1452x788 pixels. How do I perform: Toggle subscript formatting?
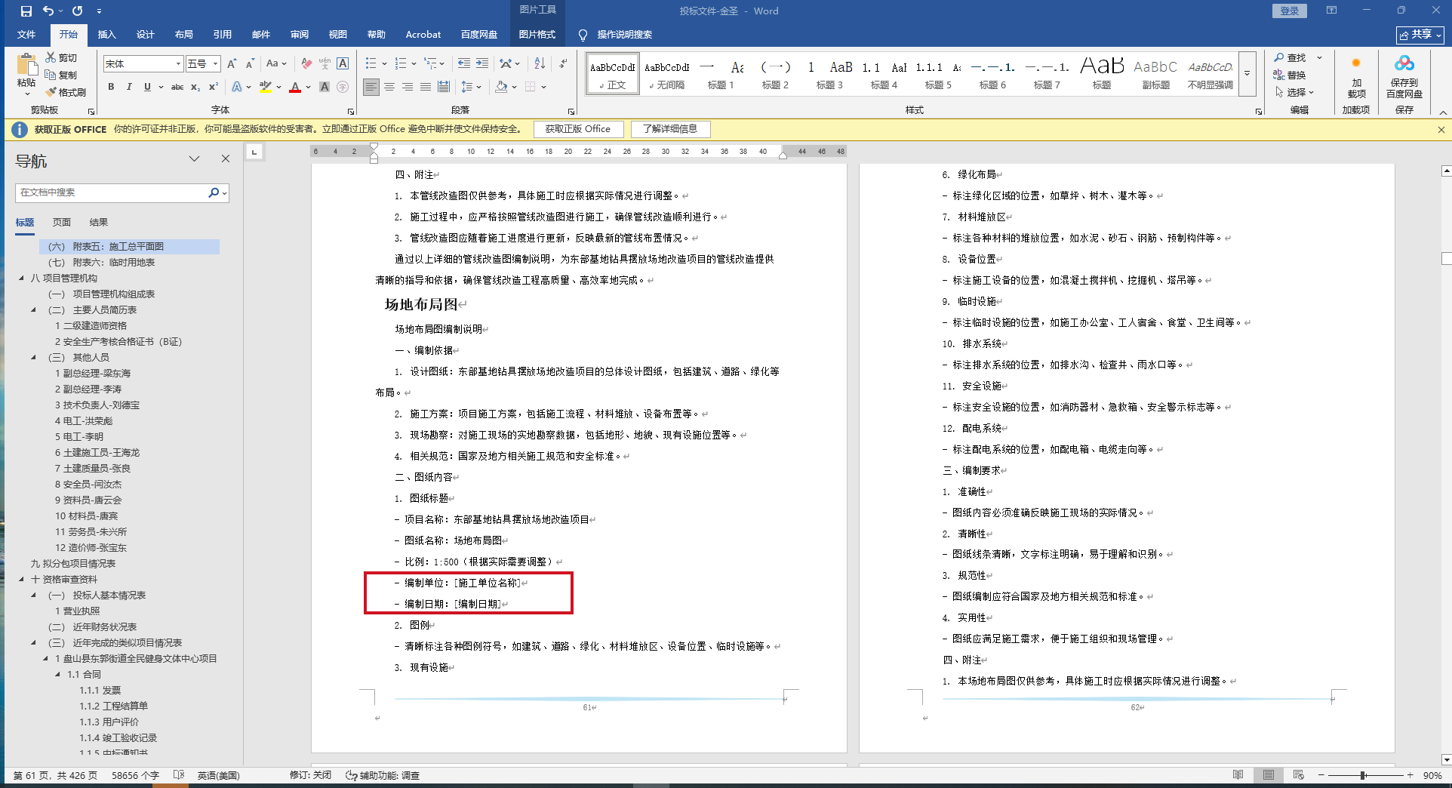click(x=195, y=87)
